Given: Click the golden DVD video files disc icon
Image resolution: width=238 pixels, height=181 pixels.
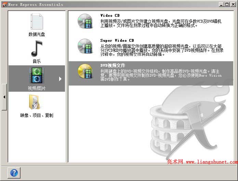Looking at the screenshot, I should point(85,71).
